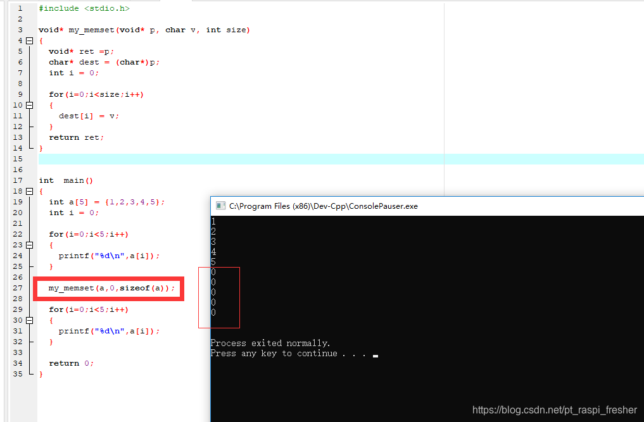This screenshot has height=422, width=644.
Task: Click 'Press any key to continue' console text
Action: pyautogui.click(x=274, y=354)
